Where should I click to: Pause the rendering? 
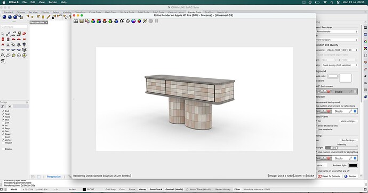[x=157, y=21]
